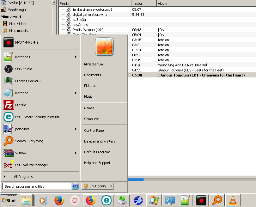256x207 pixels.
Task: Select digital generation.wma track
Action: pos(90,15)
